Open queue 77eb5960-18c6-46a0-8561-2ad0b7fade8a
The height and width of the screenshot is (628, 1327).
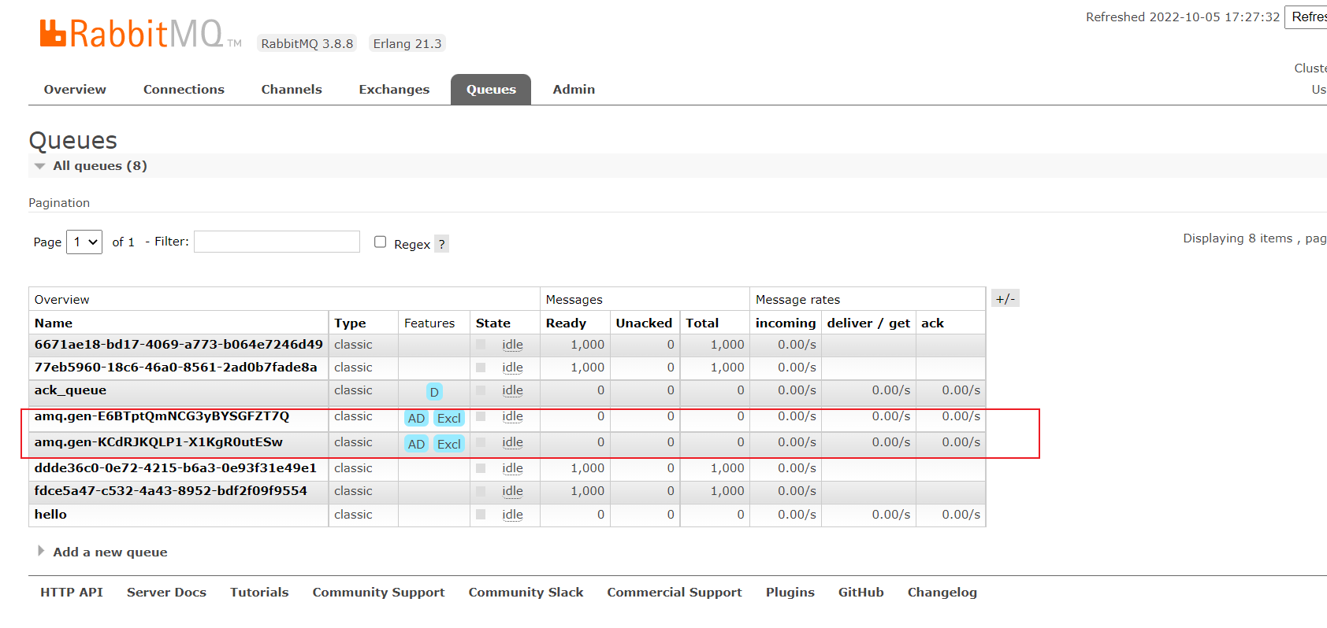[x=176, y=367]
